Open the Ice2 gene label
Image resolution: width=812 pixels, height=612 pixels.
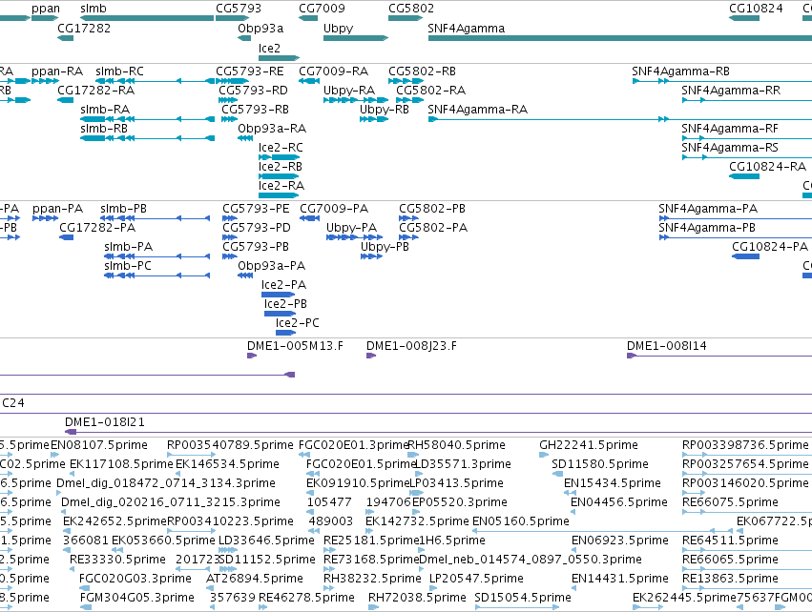point(269,48)
